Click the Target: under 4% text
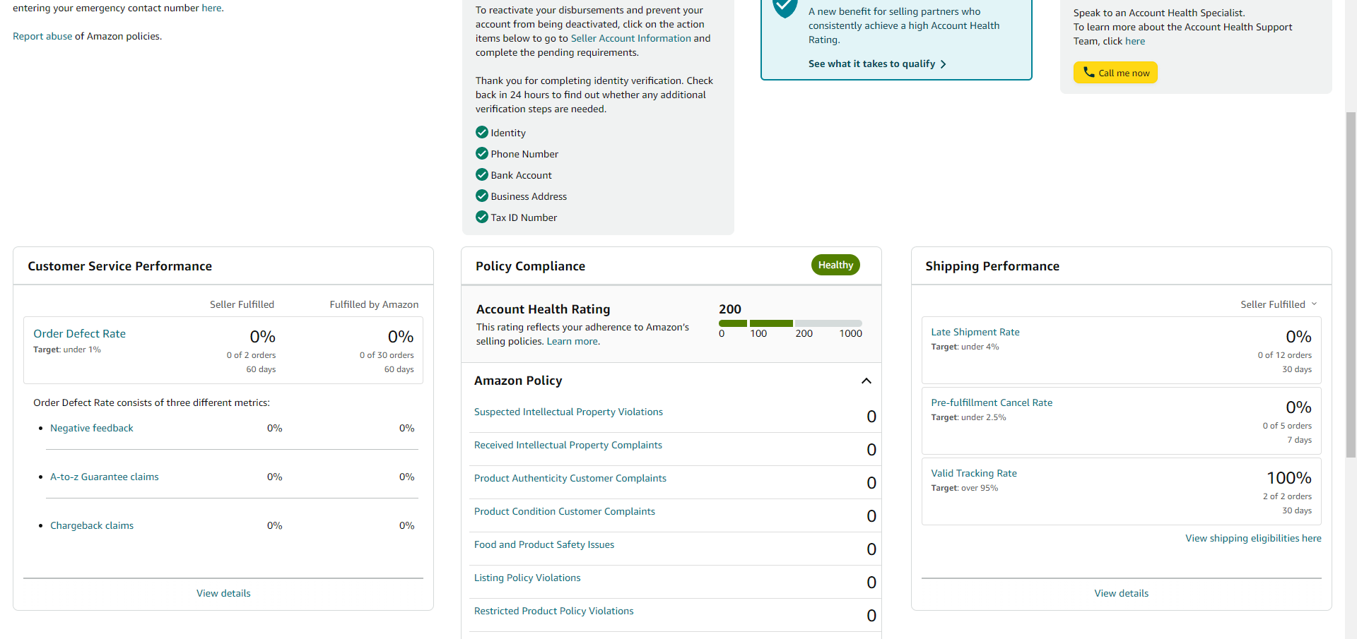Viewport: 1357px width, 639px height. click(x=965, y=347)
